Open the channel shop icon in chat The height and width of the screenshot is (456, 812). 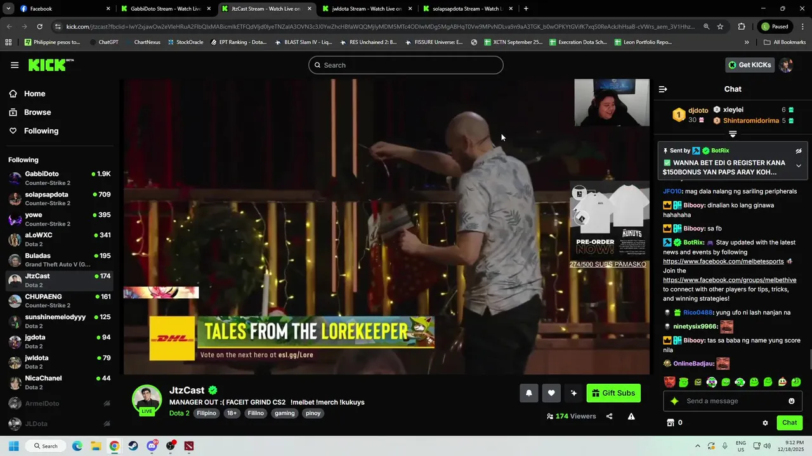point(670,422)
